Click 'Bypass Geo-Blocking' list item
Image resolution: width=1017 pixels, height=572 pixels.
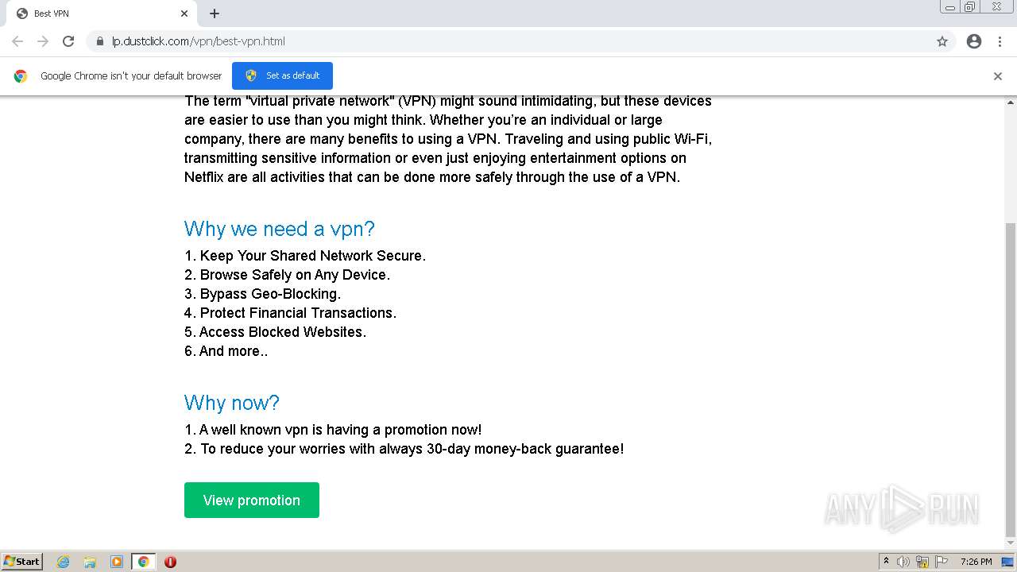(x=263, y=294)
